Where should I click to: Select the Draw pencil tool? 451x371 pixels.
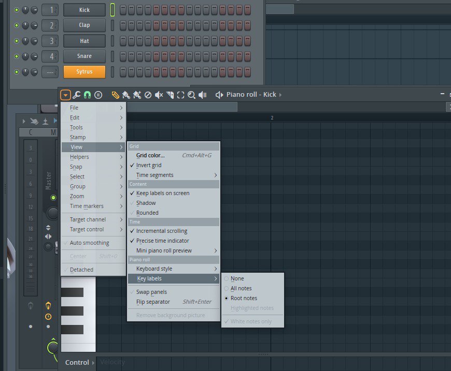[x=115, y=95]
